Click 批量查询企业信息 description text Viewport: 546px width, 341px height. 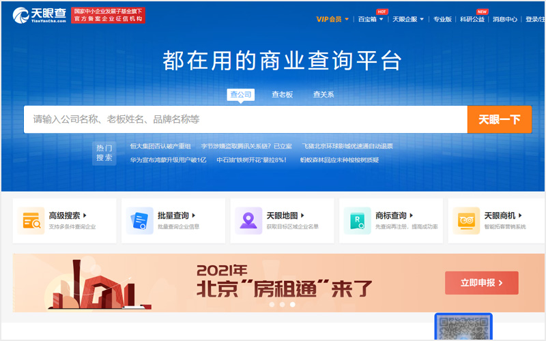click(179, 226)
